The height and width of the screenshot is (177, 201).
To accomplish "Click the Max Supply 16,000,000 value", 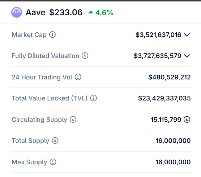I will (173, 162).
